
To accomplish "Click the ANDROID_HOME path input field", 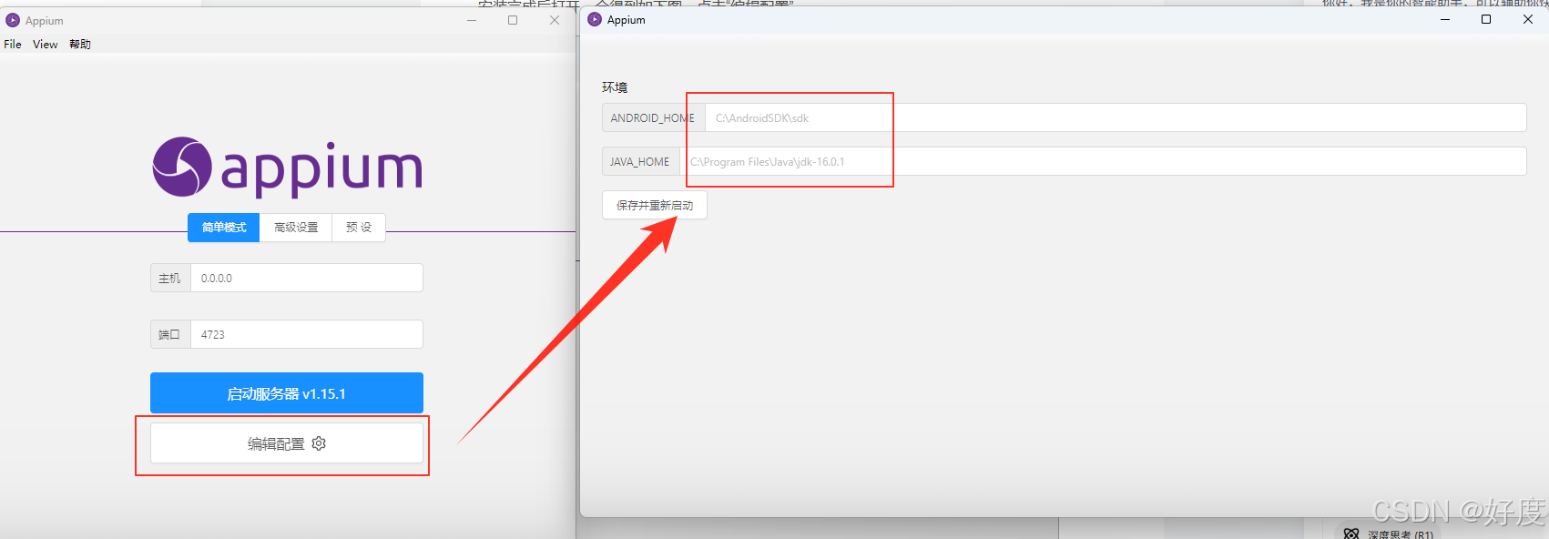I will point(1116,117).
